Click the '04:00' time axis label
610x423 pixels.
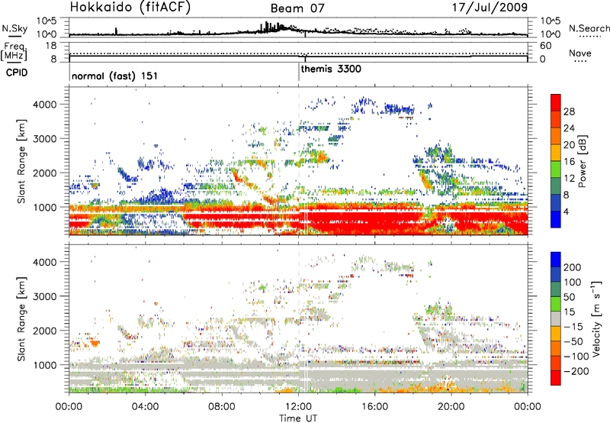point(146,407)
